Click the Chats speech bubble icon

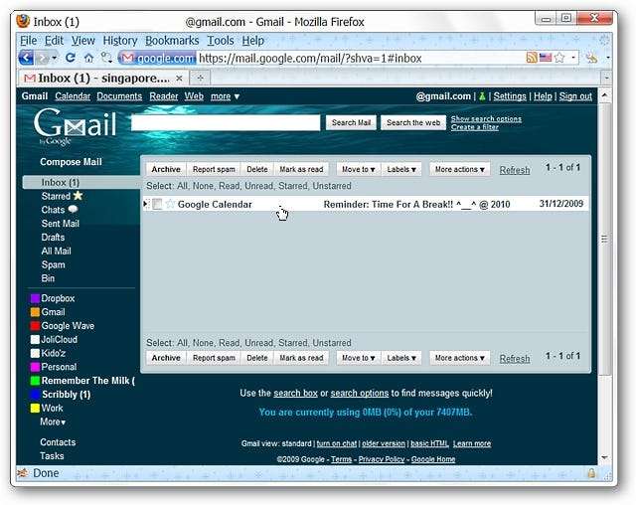(73, 210)
